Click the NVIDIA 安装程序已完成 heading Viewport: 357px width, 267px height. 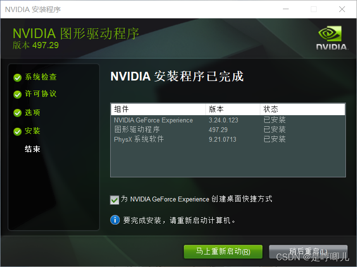click(x=177, y=76)
